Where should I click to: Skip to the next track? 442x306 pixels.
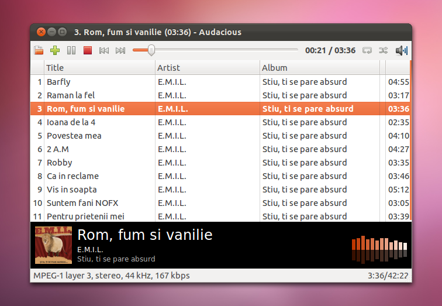coord(120,50)
